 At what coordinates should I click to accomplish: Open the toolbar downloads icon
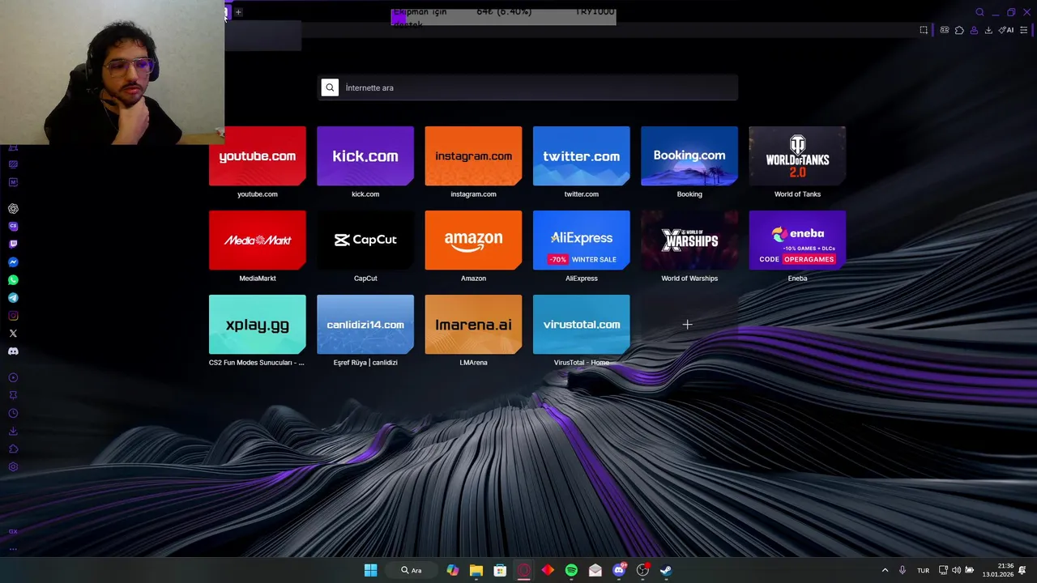pyautogui.click(x=988, y=30)
